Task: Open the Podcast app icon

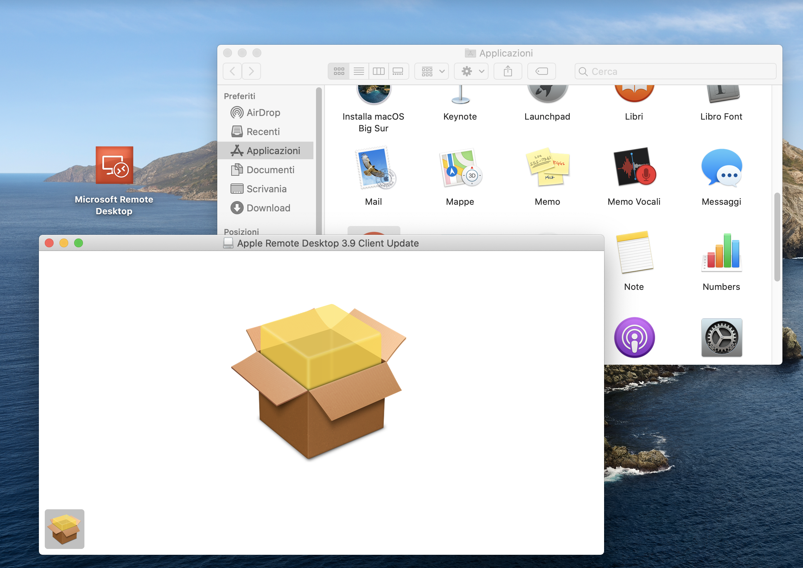Action: coord(634,337)
